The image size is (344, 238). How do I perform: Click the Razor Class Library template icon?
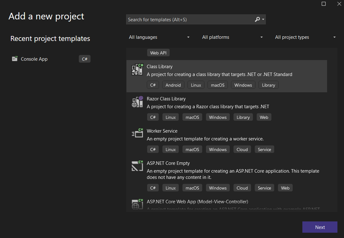[x=137, y=102]
